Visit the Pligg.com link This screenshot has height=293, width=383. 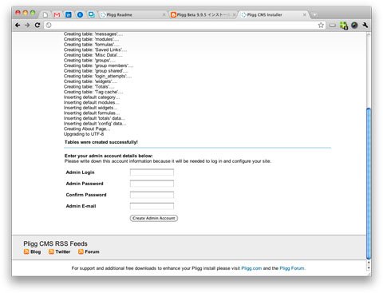point(251,268)
